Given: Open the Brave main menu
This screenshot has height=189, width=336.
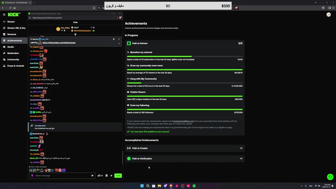Looking at the screenshot, I should [x=333, y=8].
